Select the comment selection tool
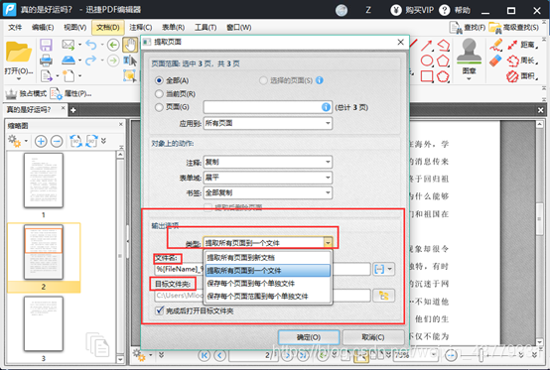The height and width of the screenshot is (370, 550). (130, 75)
